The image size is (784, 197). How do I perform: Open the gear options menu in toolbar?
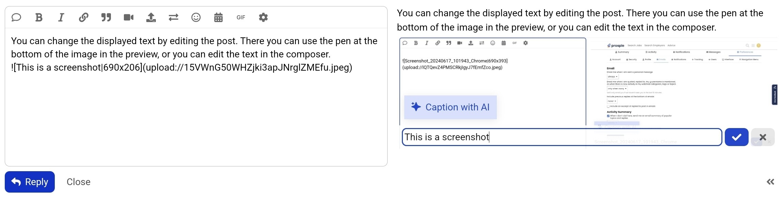pos(263,17)
